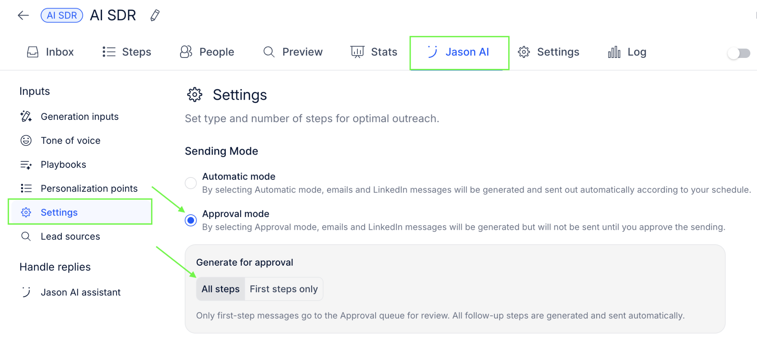Go to the People tab
Screen dimensions: 757x349
207,52
